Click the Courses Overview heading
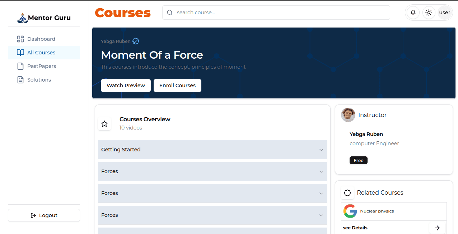The width and height of the screenshot is (458, 234). click(145, 119)
